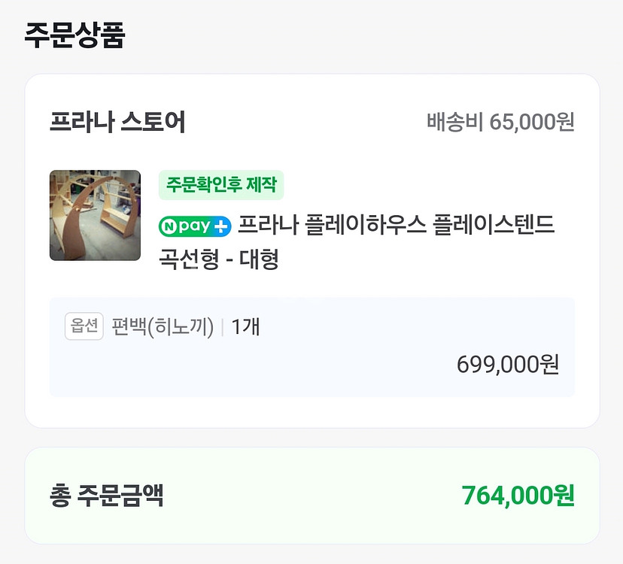623x564 pixels.
Task: Click the divider icon between option and quantity
Action: (221, 328)
